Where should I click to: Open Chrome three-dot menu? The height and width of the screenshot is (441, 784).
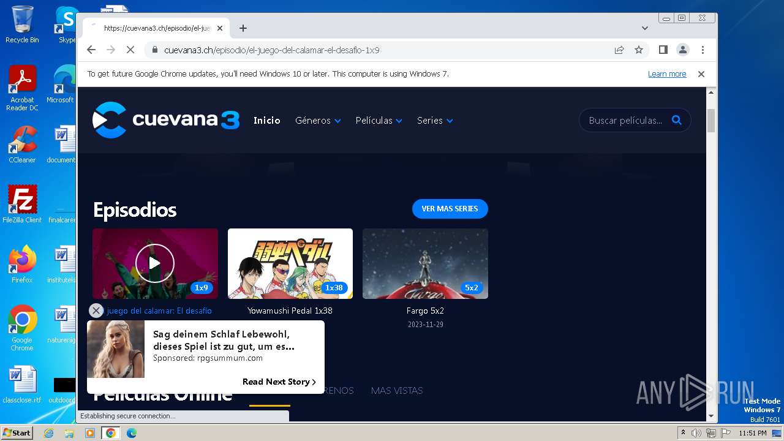(x=703, y=50)
